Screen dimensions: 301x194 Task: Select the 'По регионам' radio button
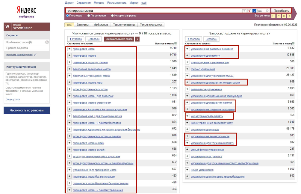click(x=89, y=16)
